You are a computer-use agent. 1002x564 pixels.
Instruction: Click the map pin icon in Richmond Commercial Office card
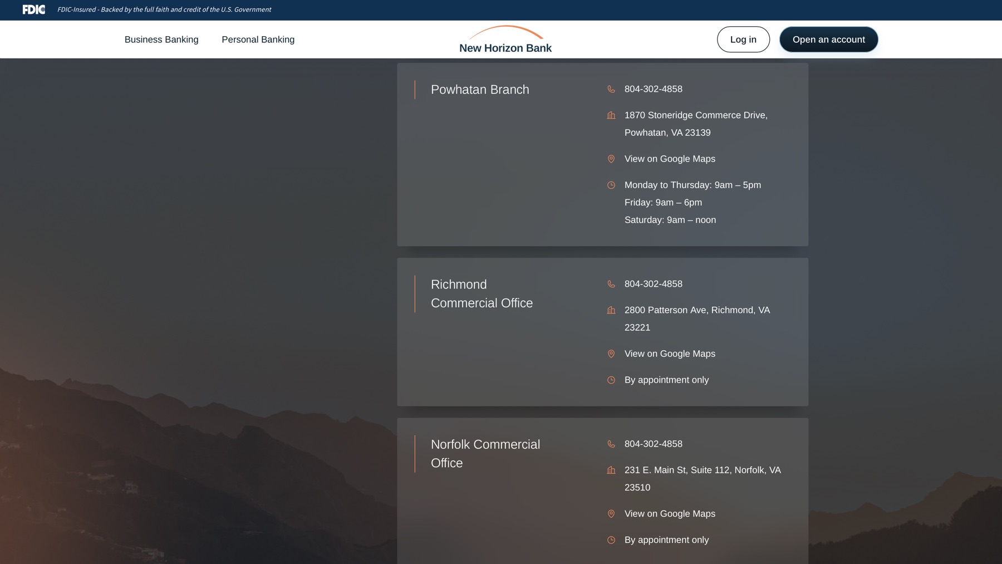611,354
